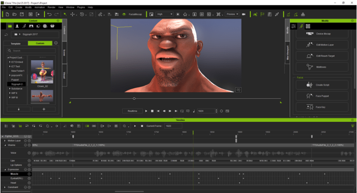Click the Redo arrow icon
This screenshot has height=193, width=357.
(x=56, y=14)
